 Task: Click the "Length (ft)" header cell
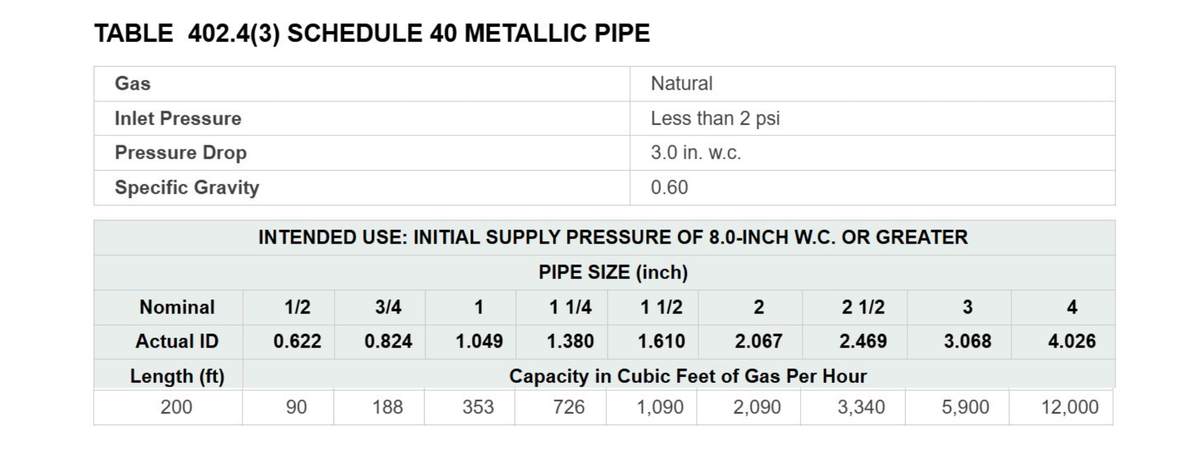[177, 377]
